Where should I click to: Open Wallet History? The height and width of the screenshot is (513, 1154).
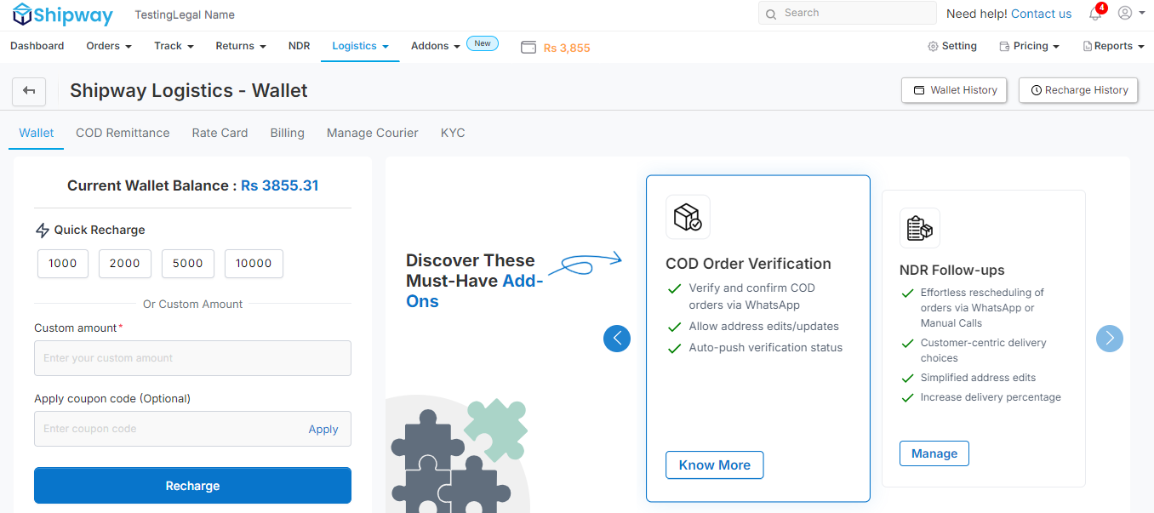[954, 90]
